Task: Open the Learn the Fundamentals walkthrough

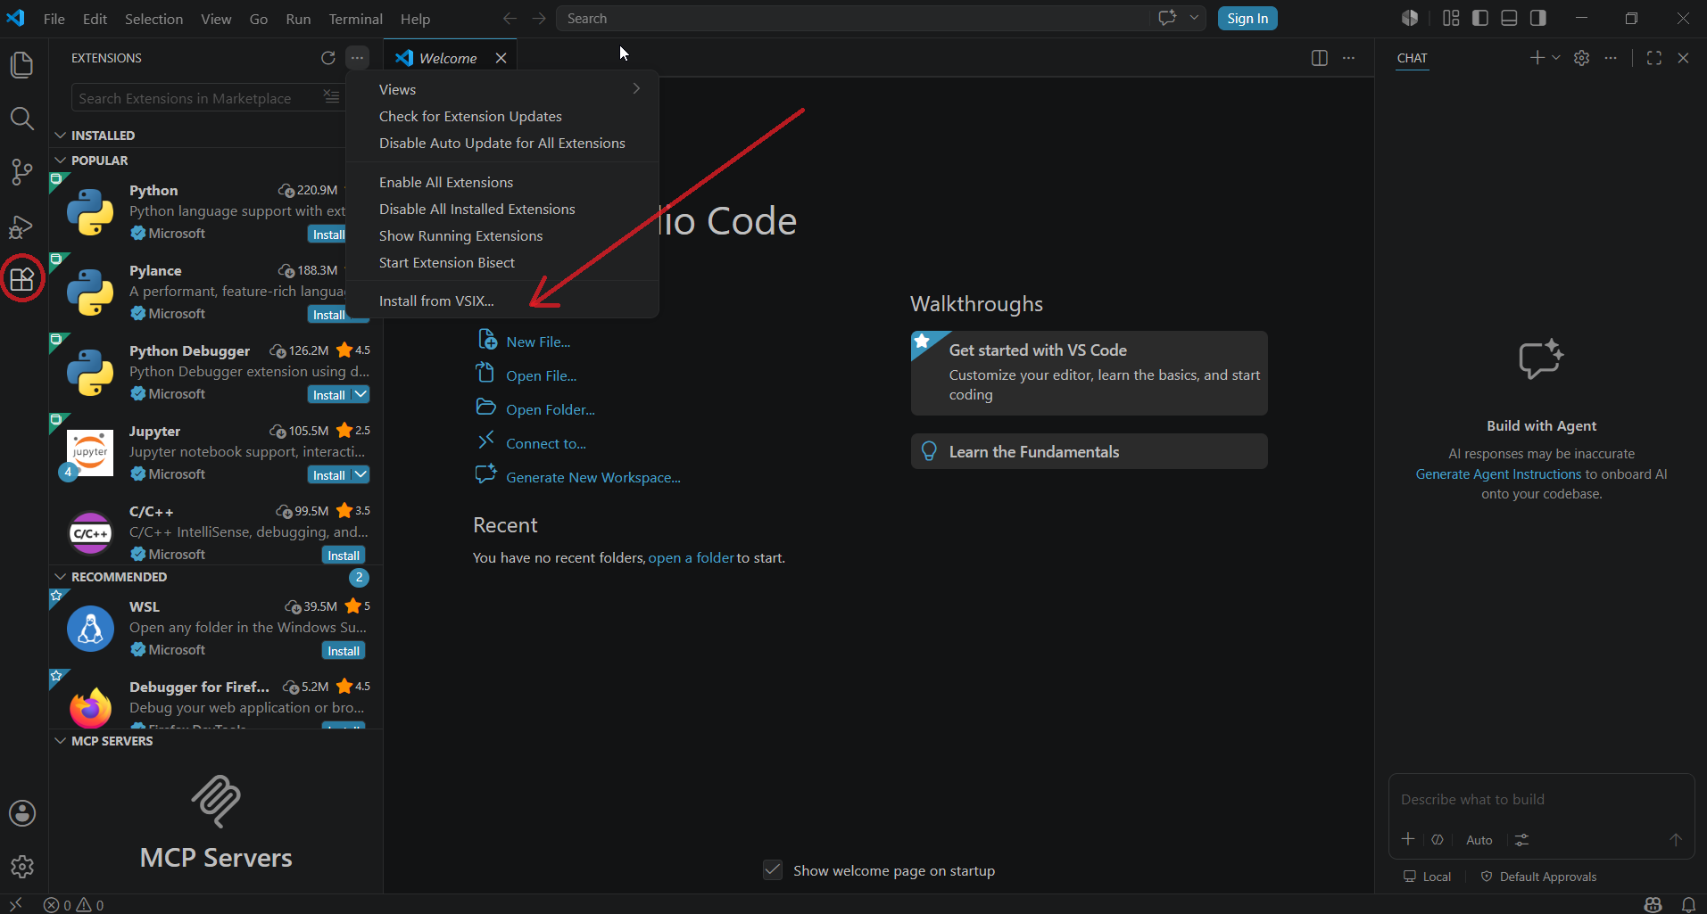Action: (x=1089, y=451)
